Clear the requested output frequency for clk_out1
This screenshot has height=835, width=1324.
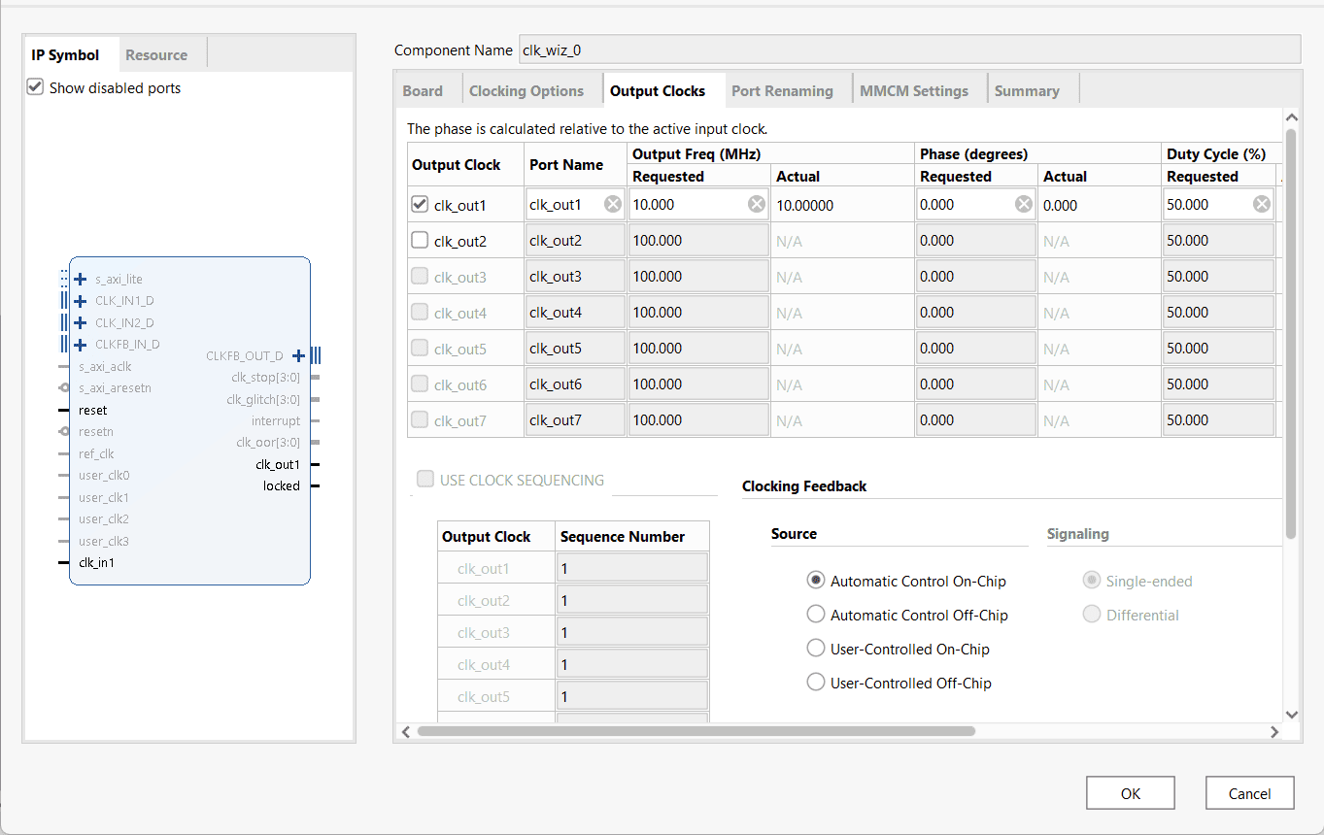click(x=756, y=204)
